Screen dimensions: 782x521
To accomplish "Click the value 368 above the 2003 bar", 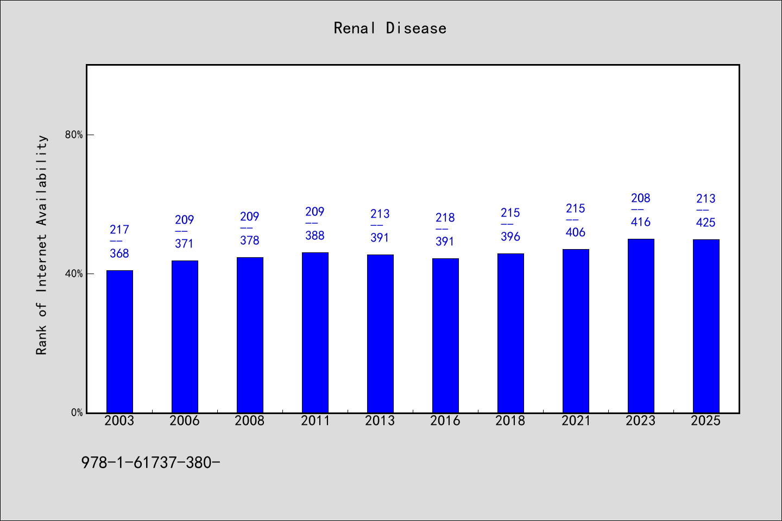I will point(119,253).
